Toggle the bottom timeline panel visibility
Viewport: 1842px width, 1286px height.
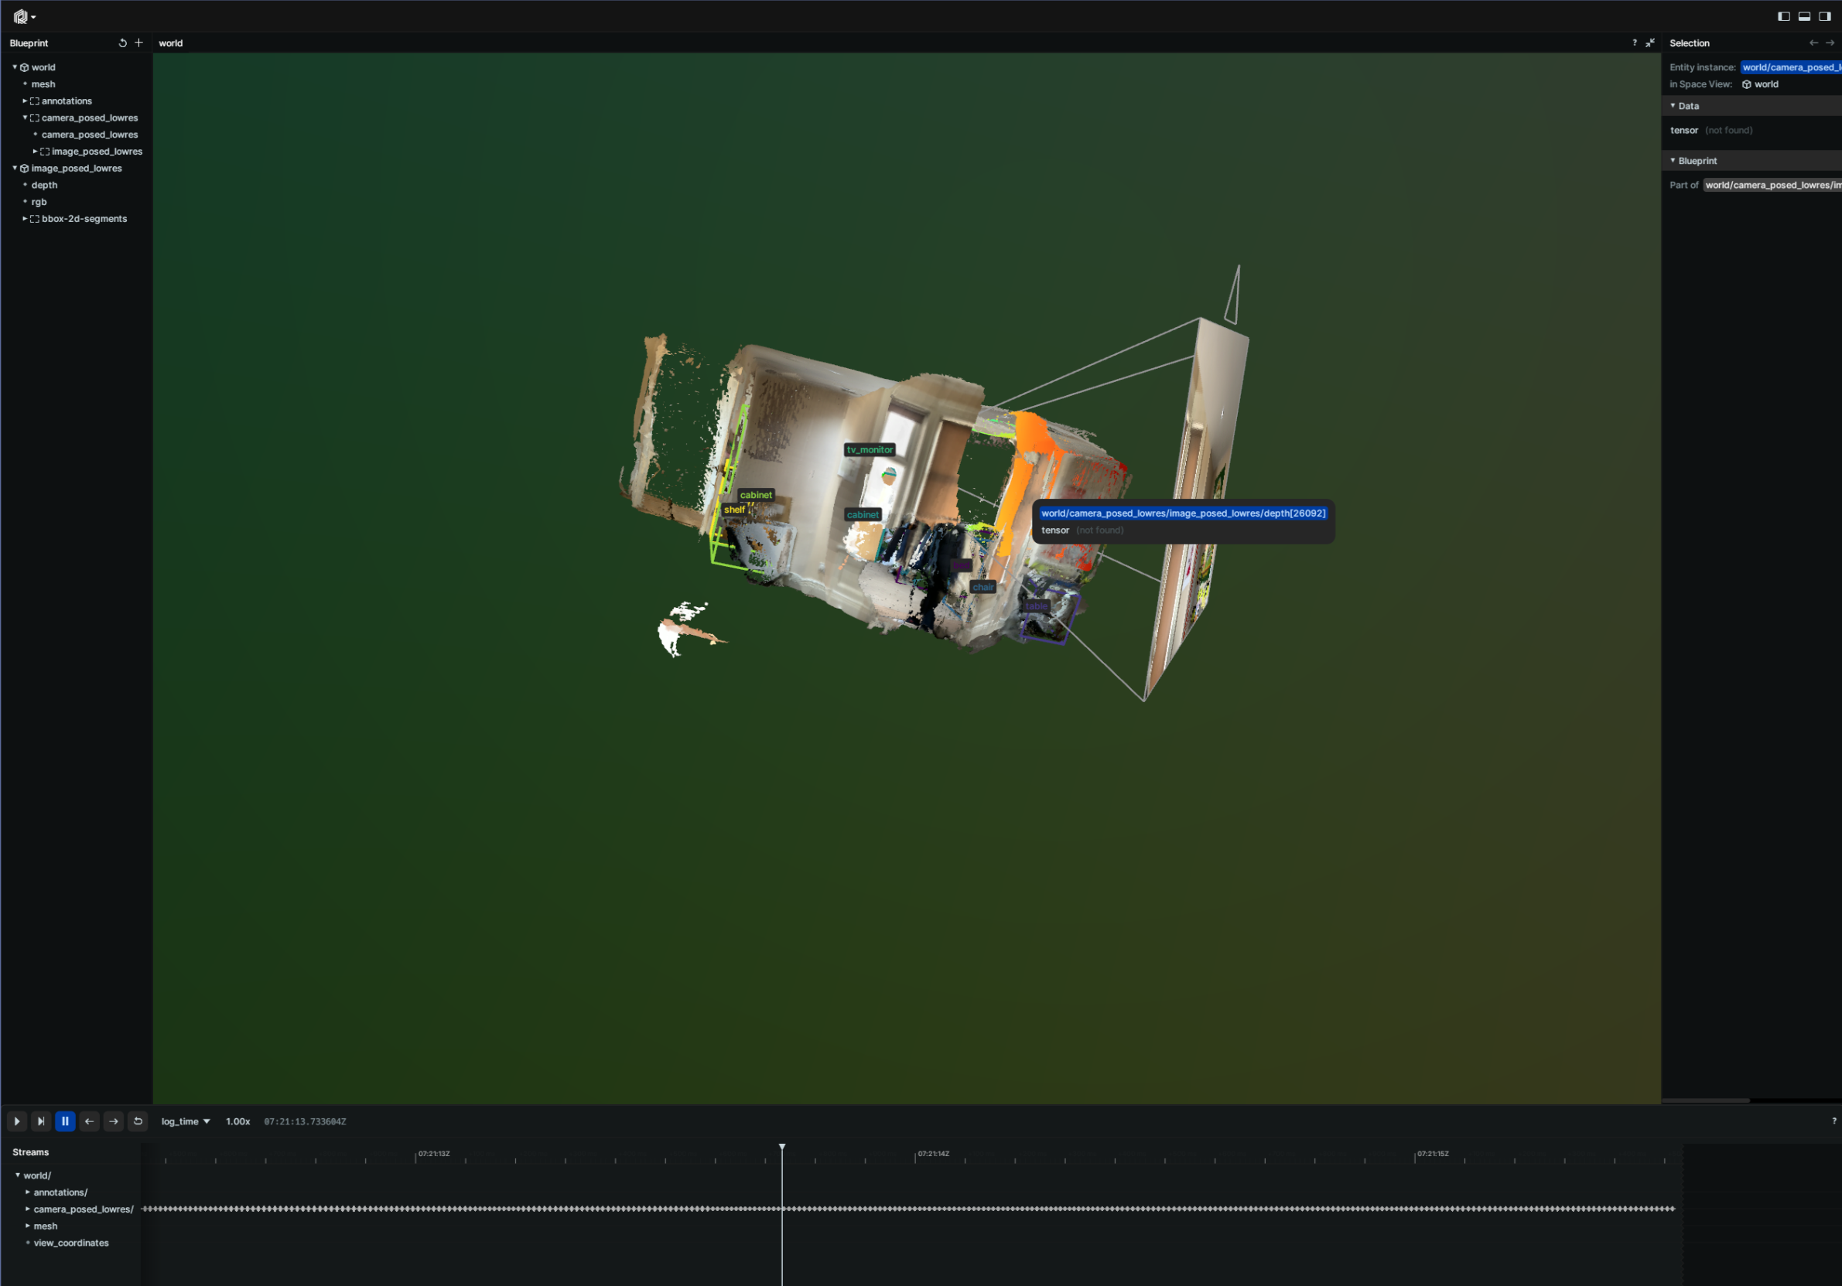(1803, 16)
